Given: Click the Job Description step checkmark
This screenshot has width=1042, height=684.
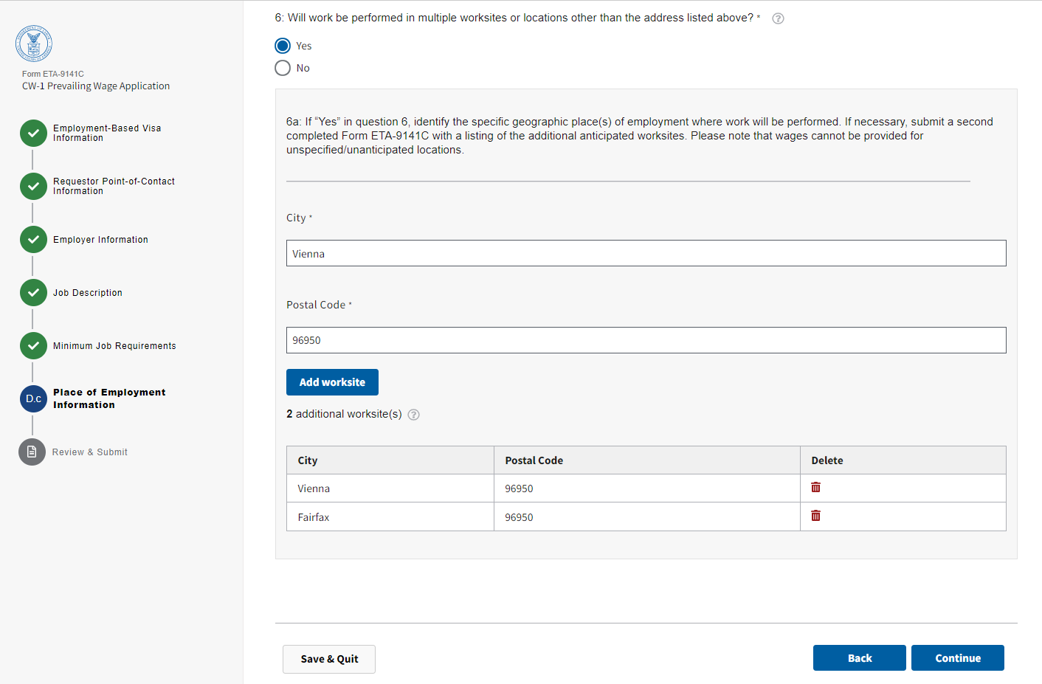Looking at the screenshot, I should tap(33, 293).
